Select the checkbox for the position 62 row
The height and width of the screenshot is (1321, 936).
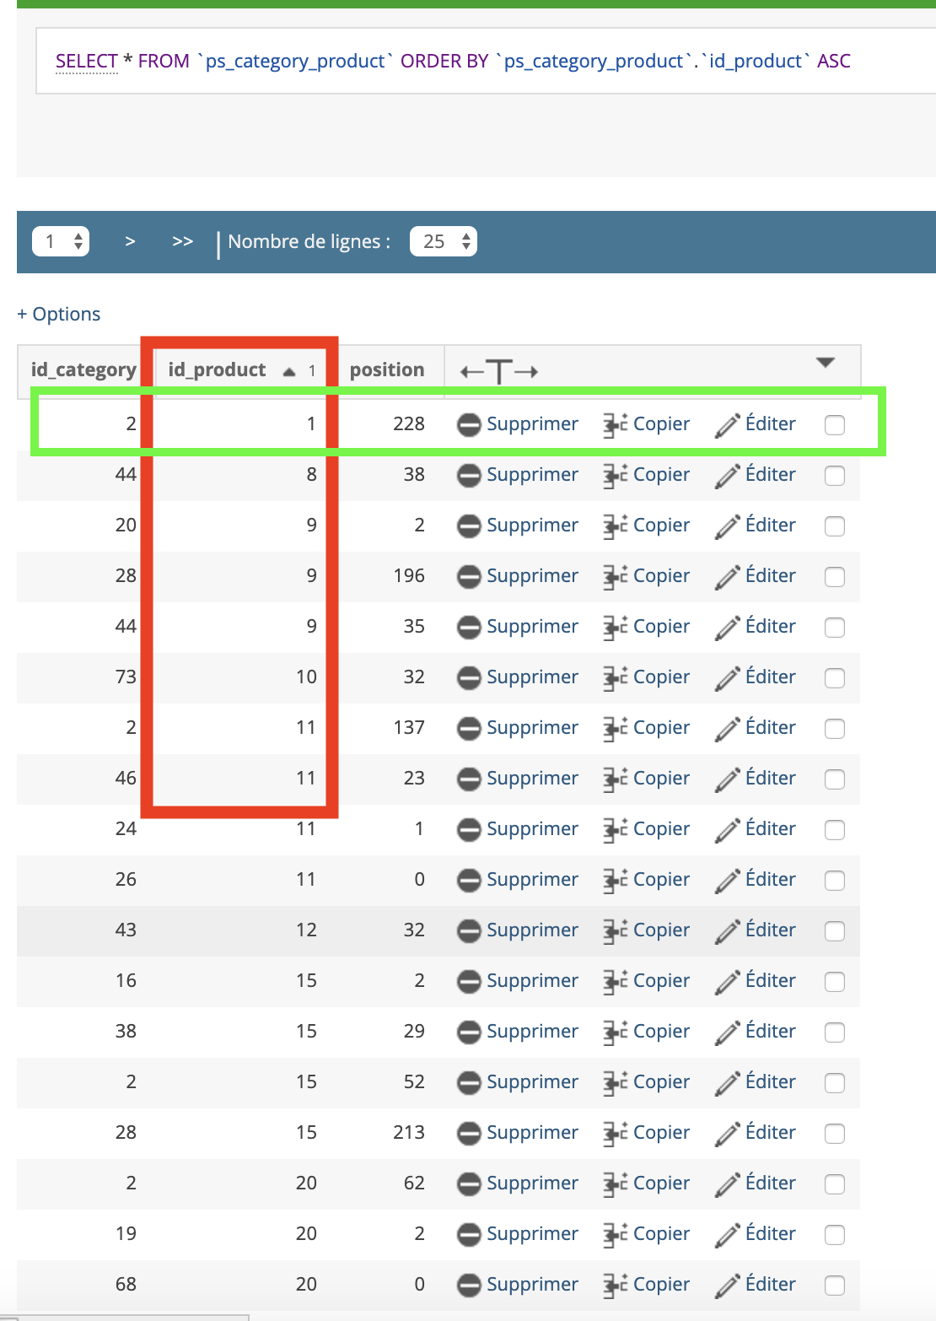click(x=835, y=1184)
